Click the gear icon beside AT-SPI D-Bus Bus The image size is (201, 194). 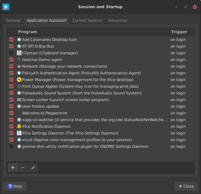coord(19,46)
